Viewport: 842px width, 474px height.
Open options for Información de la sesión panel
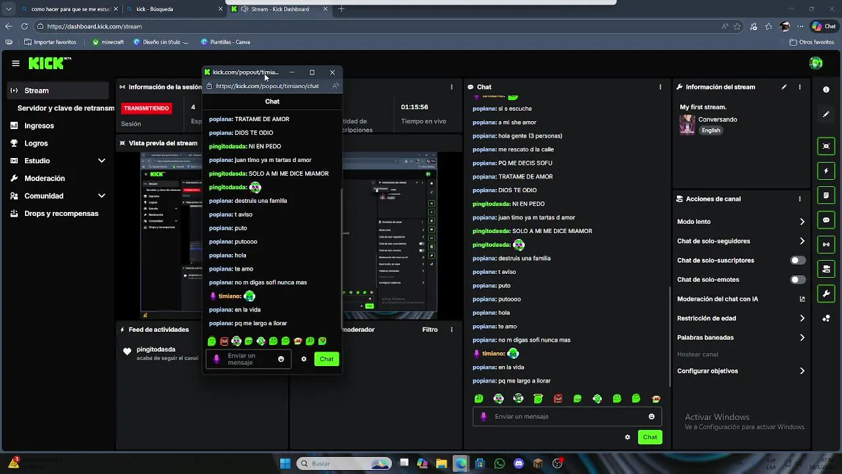point(451,87)
